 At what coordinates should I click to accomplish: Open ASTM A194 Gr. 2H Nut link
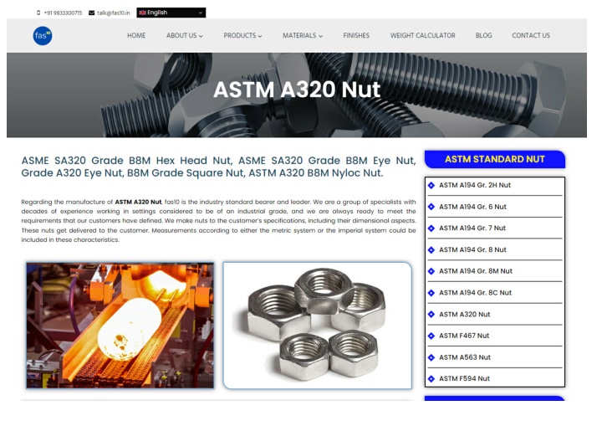(475, 185)
